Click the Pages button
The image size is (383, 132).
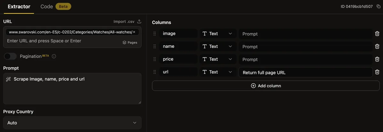point(130,42)
